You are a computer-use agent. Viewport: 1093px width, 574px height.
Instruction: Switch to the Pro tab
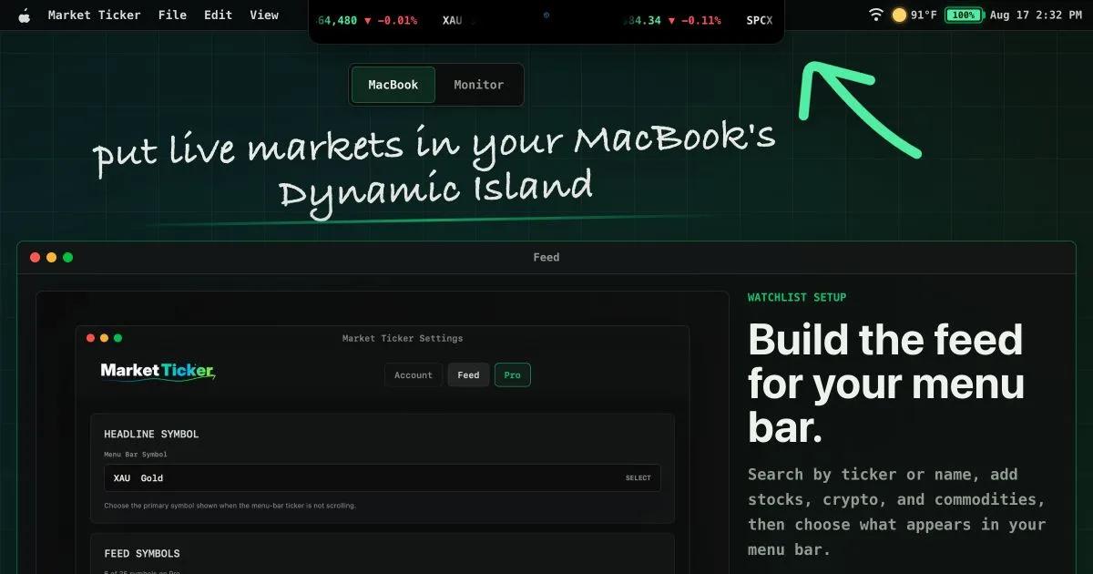(513, 375)
